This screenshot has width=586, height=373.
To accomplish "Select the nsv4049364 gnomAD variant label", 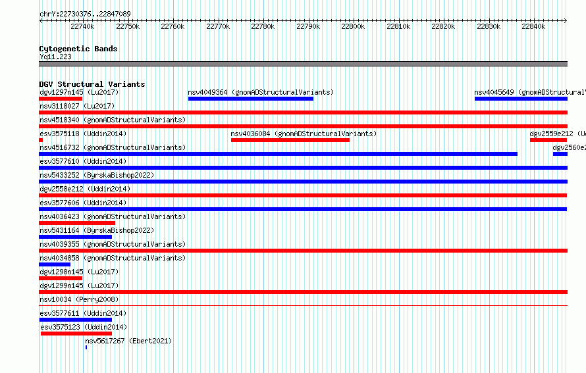I will [x=261, y=92].
